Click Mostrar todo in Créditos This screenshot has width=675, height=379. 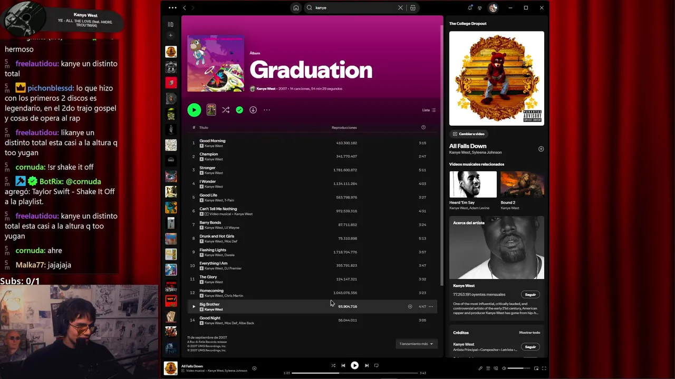(x=529, y=333)
